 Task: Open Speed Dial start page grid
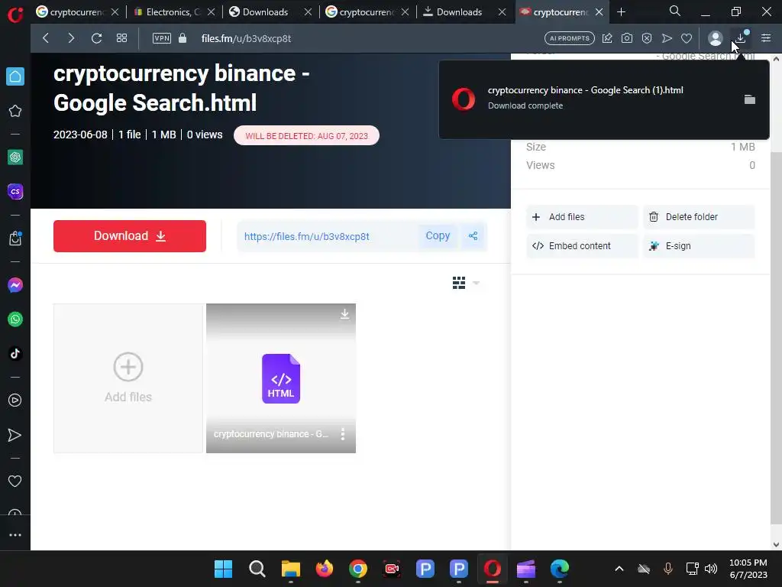click(121, 38)
